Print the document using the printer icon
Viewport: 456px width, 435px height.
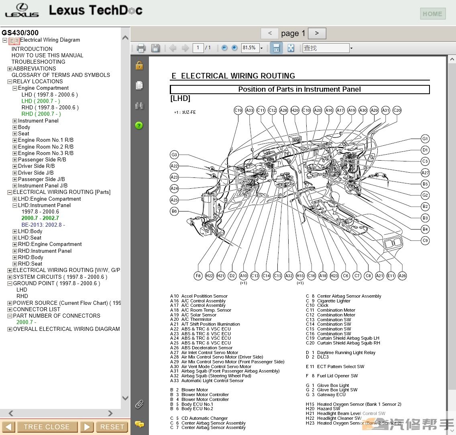click(x=141, y=48)
